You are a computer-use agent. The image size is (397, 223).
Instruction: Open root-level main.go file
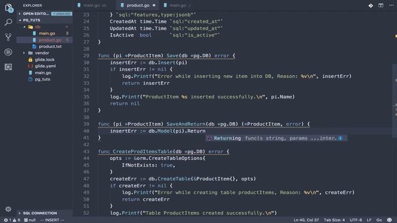[43, 73]
